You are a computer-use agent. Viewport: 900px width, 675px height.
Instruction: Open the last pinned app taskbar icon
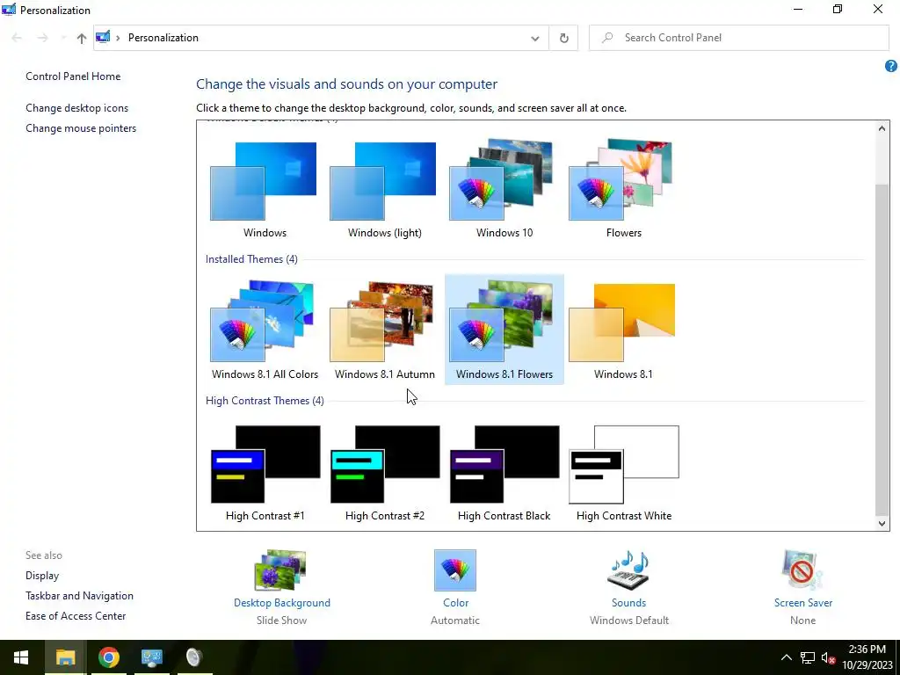(194, 657)
